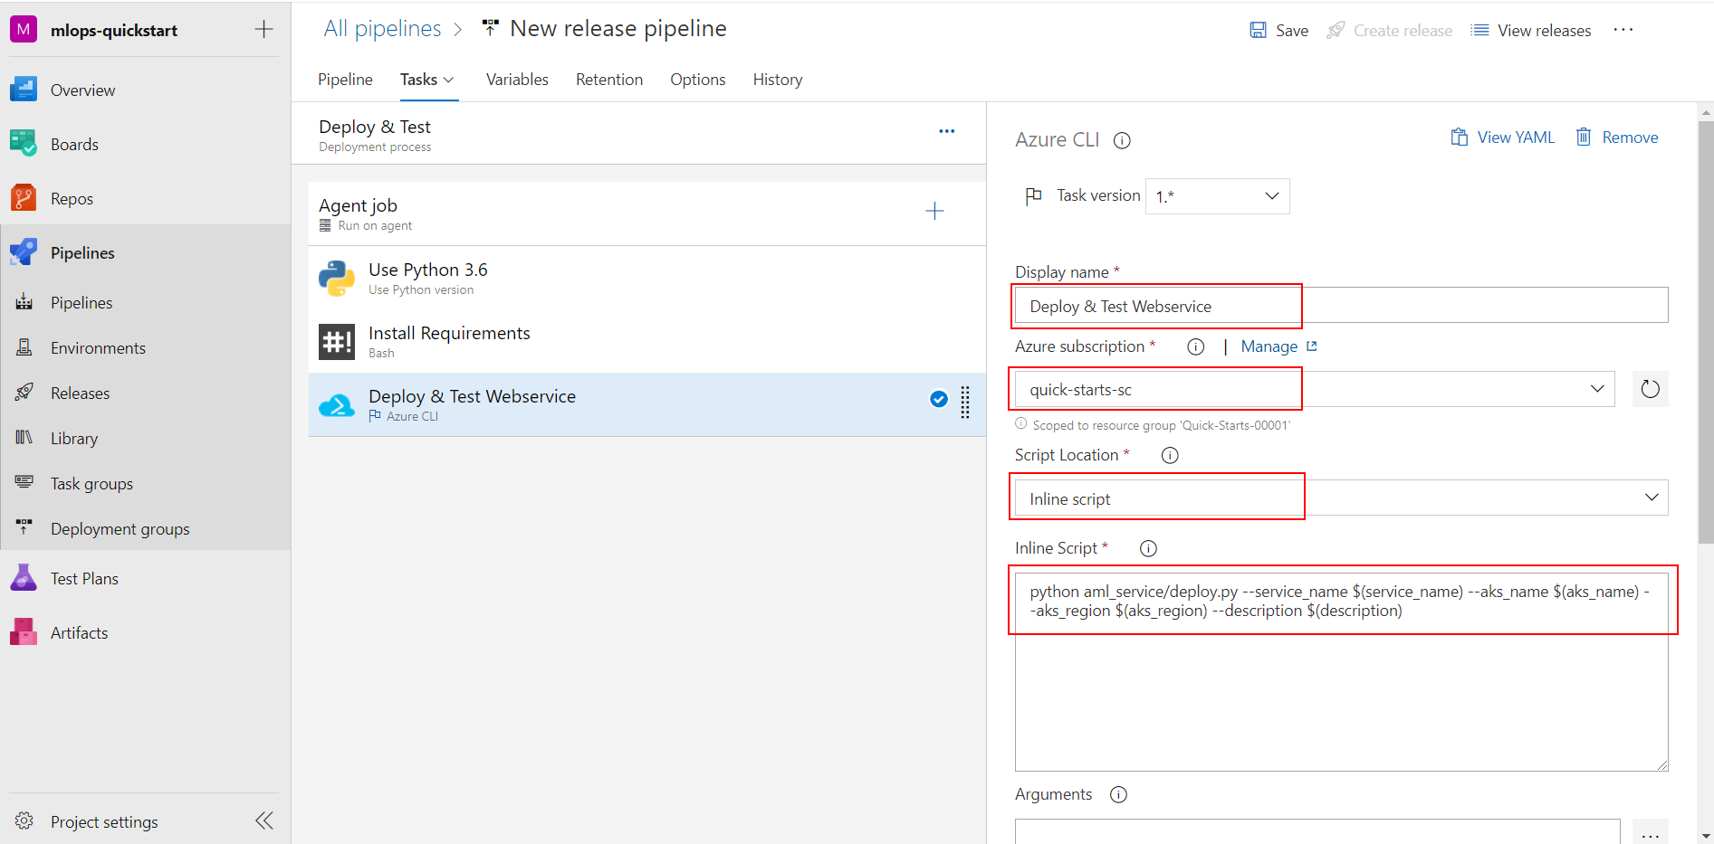
Task: Show info for Arguments field
Action: [1118, 794]
